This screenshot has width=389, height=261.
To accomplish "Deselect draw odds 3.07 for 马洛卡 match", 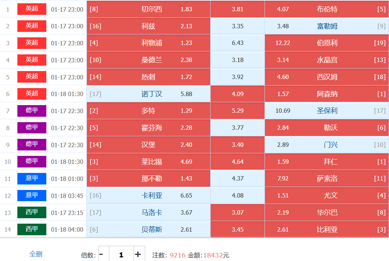I will pyautogui.click(x=237, y=212).
